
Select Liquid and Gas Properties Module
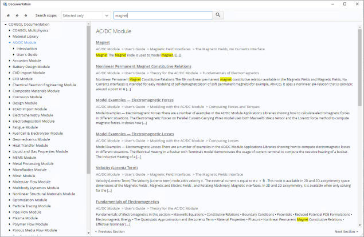click(40, 151)
